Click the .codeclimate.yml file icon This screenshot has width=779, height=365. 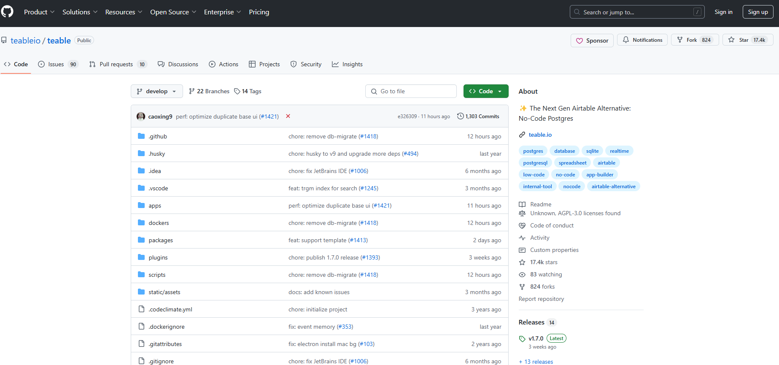[x=141, y=309]
